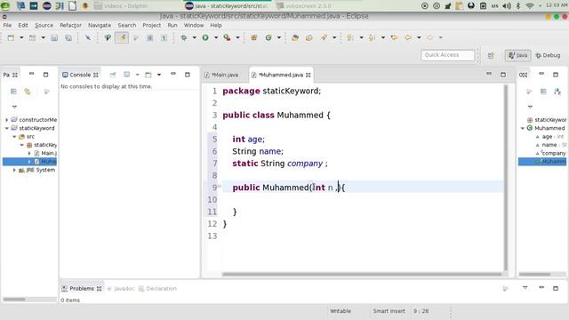Open the File menu

[x=7, y=26]
